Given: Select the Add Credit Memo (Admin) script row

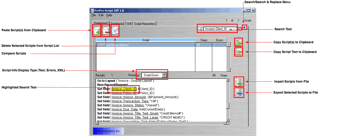Looking at the screenshot, I should click(x=161, y=45).
